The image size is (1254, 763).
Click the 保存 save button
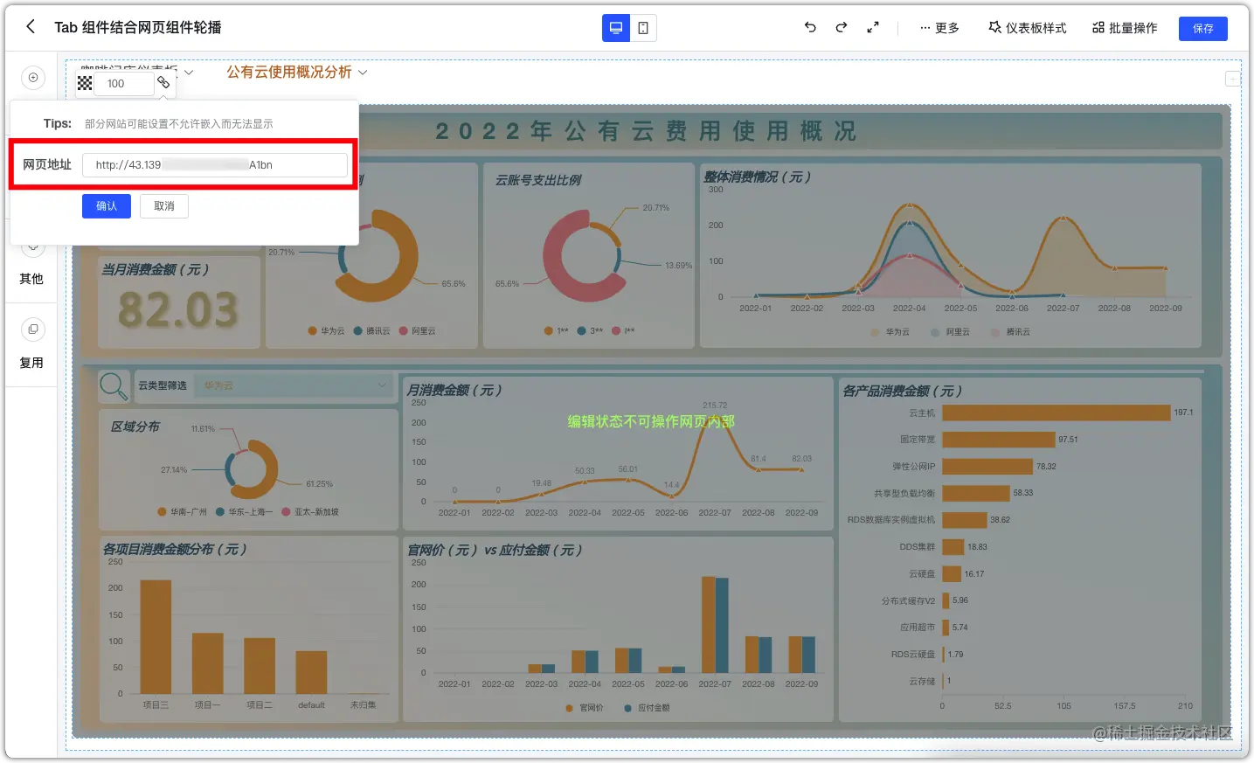tap(1203, 27)
